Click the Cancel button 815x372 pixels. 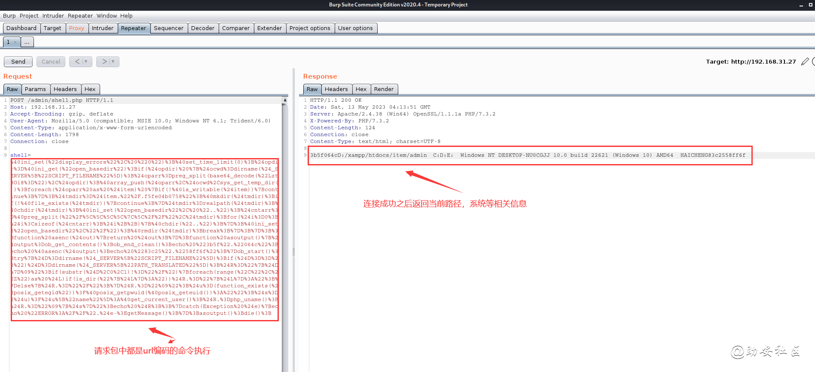[x=51, y=62]
